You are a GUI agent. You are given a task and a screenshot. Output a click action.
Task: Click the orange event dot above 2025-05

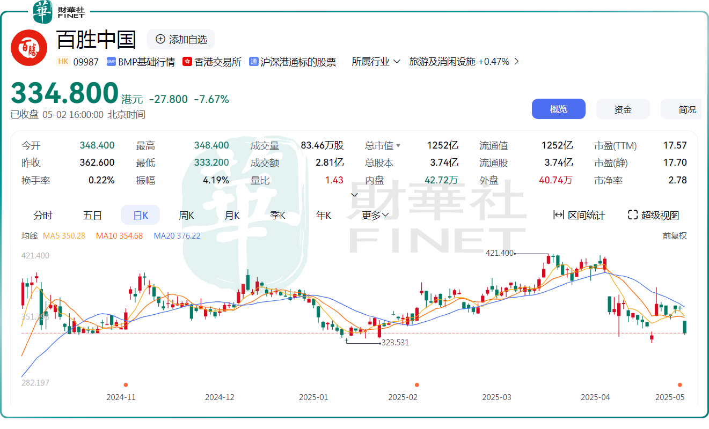tap(679, 384)
